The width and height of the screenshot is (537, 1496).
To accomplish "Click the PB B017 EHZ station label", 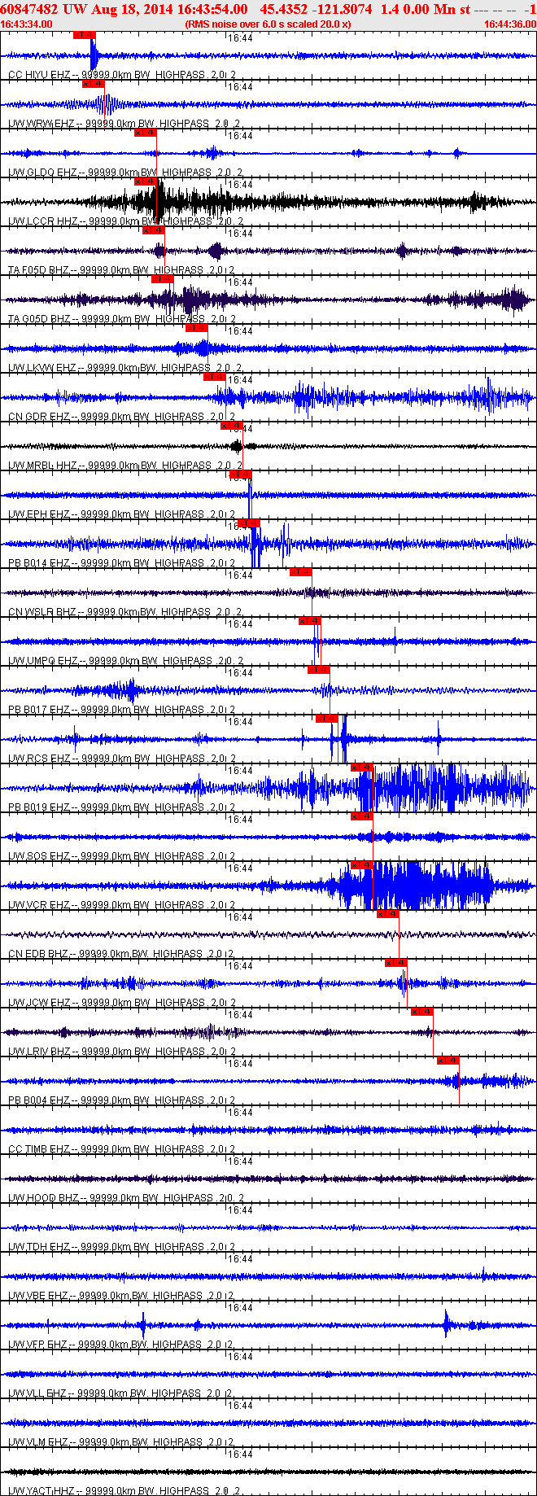I will [39, 710].
